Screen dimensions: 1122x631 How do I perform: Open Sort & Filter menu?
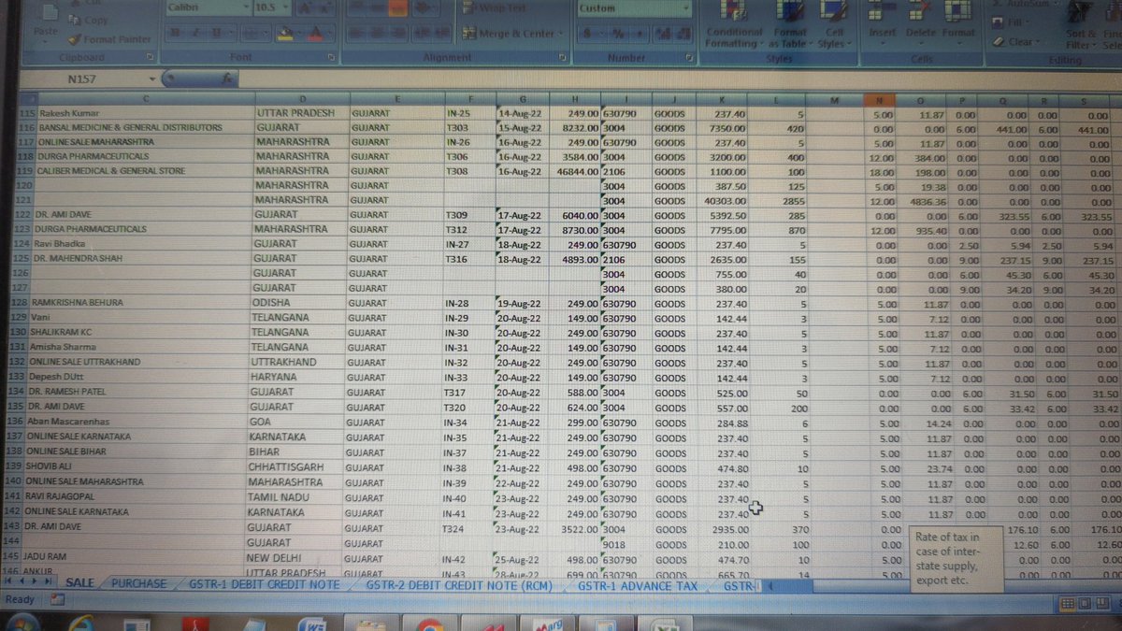pyautogui.click(x=1079, y=26)
